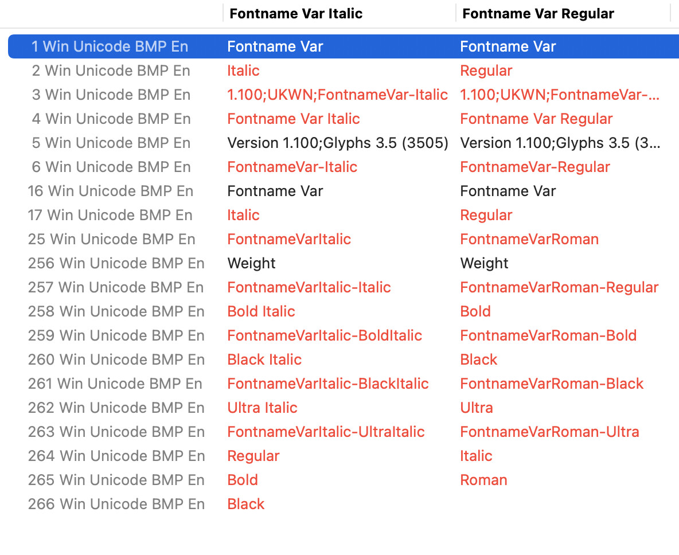Image resolution: width=679 pixels, height=555 pixels.
Task: Select the row labeled 16 Win Unicode BMP En
Action: 110,191
